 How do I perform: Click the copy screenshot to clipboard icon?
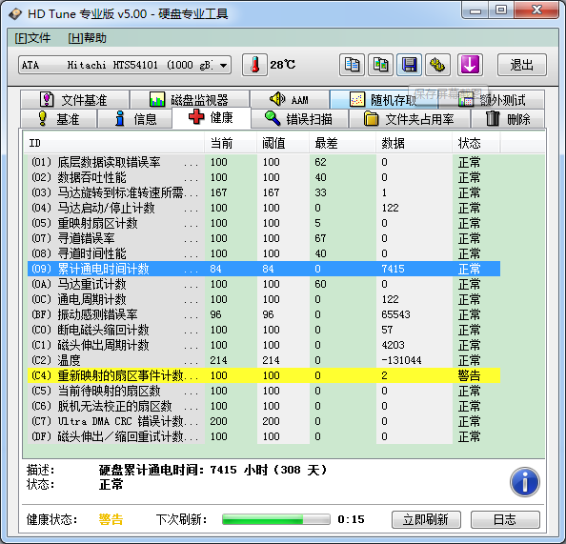click(380, 65)
